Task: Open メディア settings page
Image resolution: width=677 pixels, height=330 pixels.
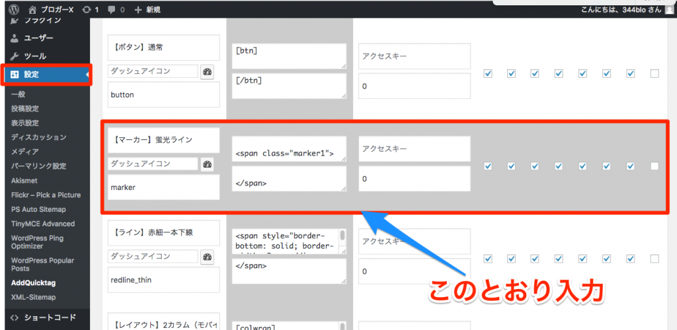Action: point(25,152)
